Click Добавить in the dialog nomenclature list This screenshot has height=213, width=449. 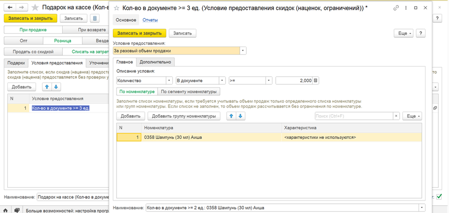click(130, 116)
